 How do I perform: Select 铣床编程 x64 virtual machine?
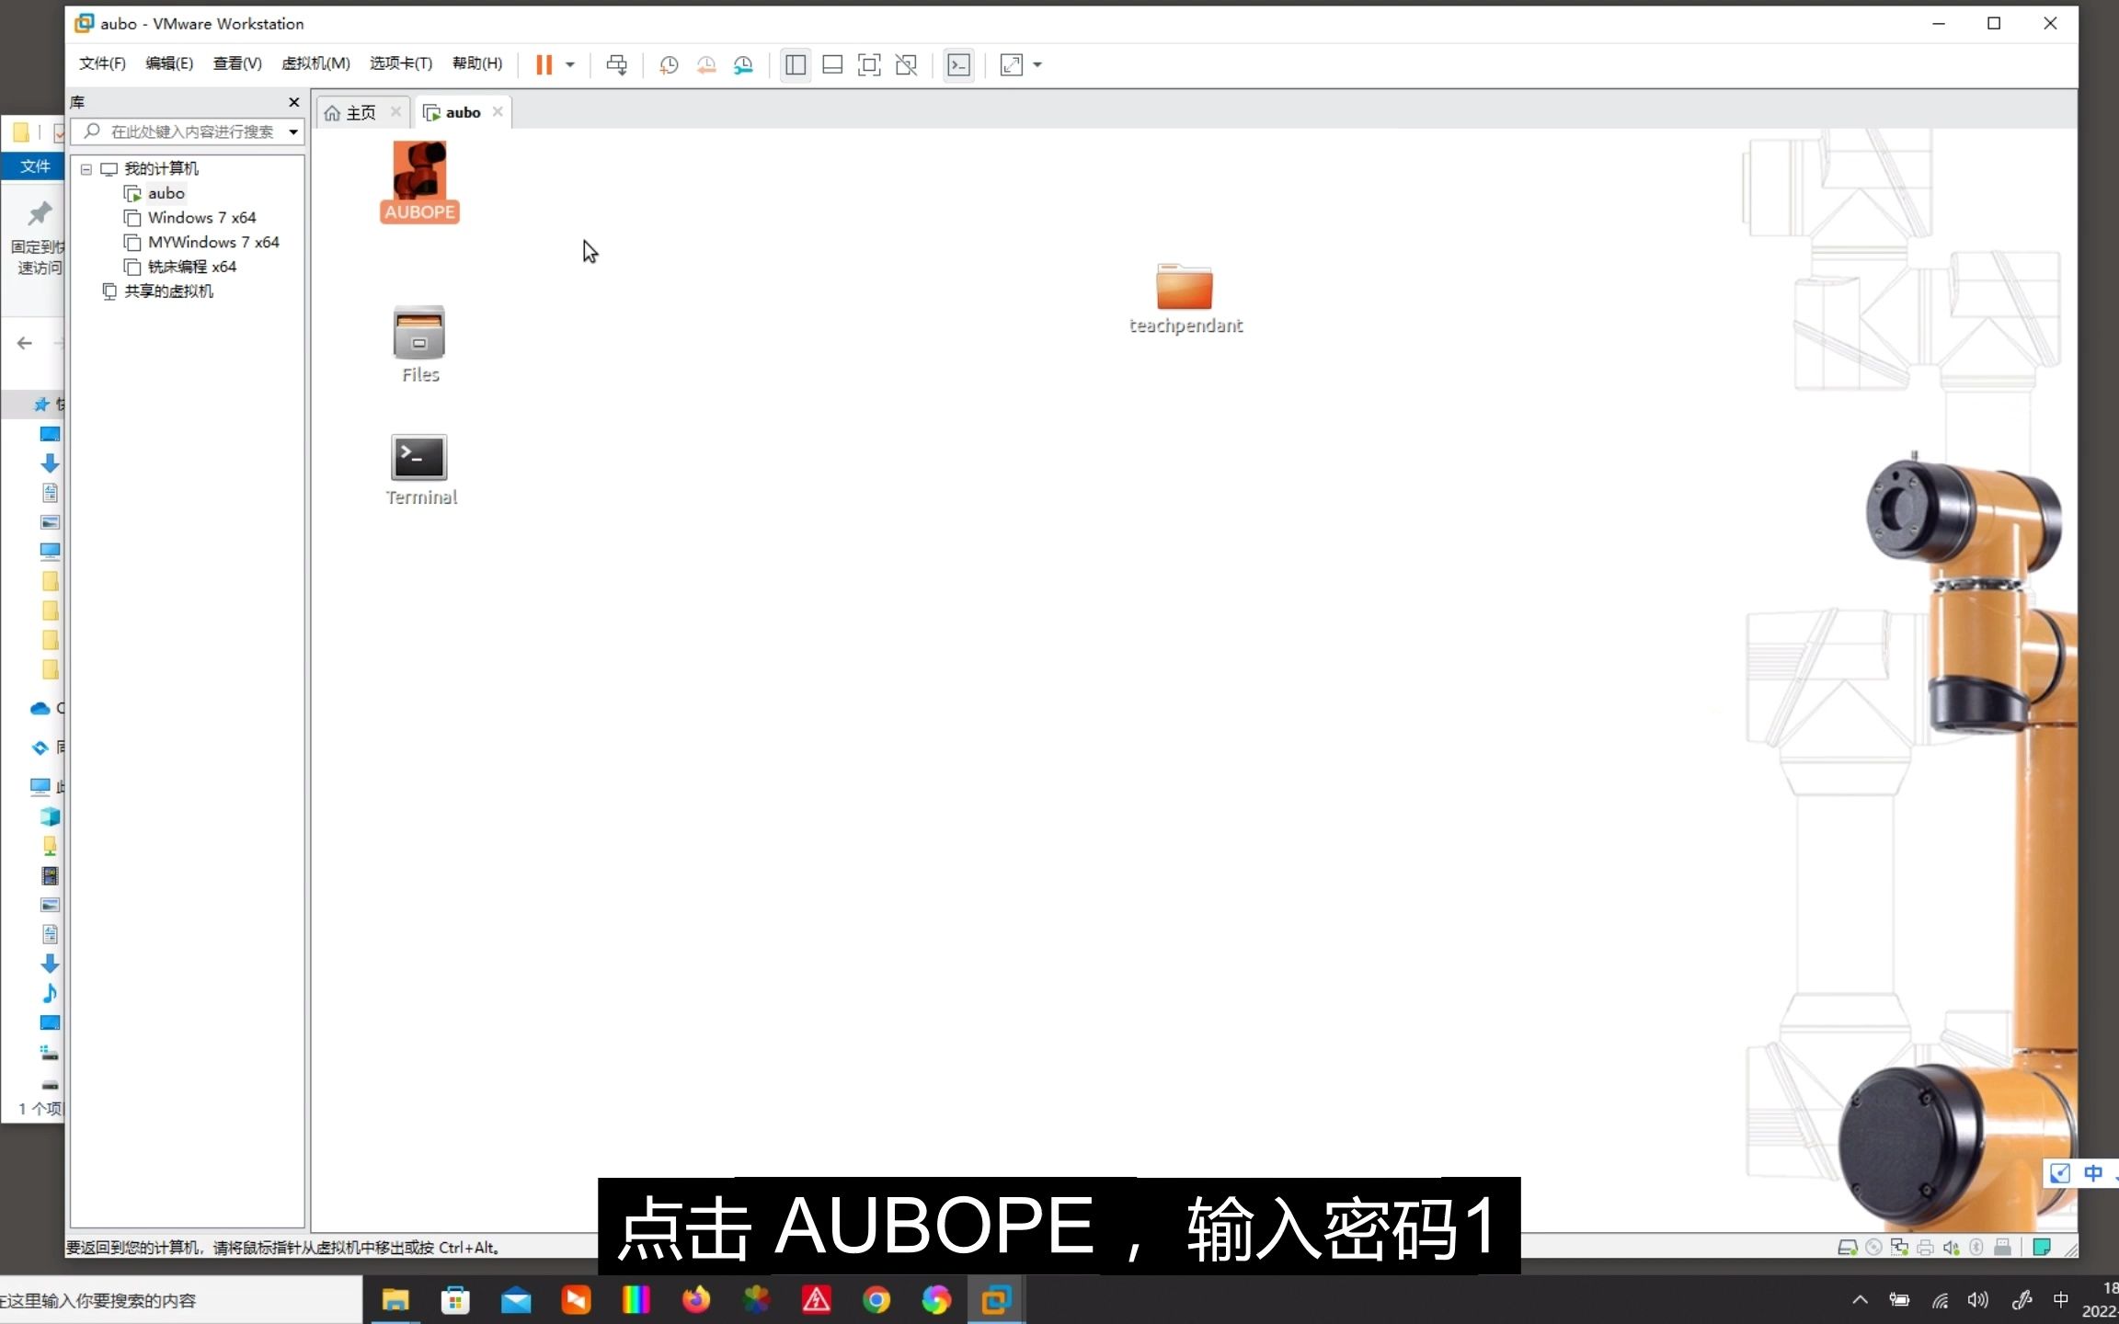(x=180, y=267)
